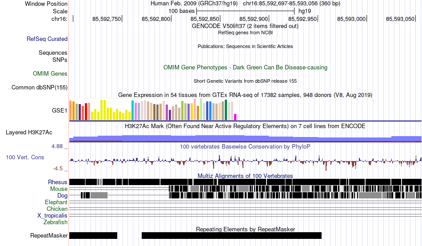The image size is (422, 246).
Task: Click the 85,592,950 ruler position
Action: tap(303, 19)
